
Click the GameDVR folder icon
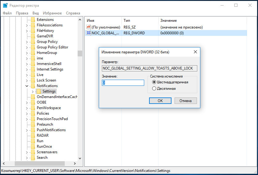coord(33,36)
